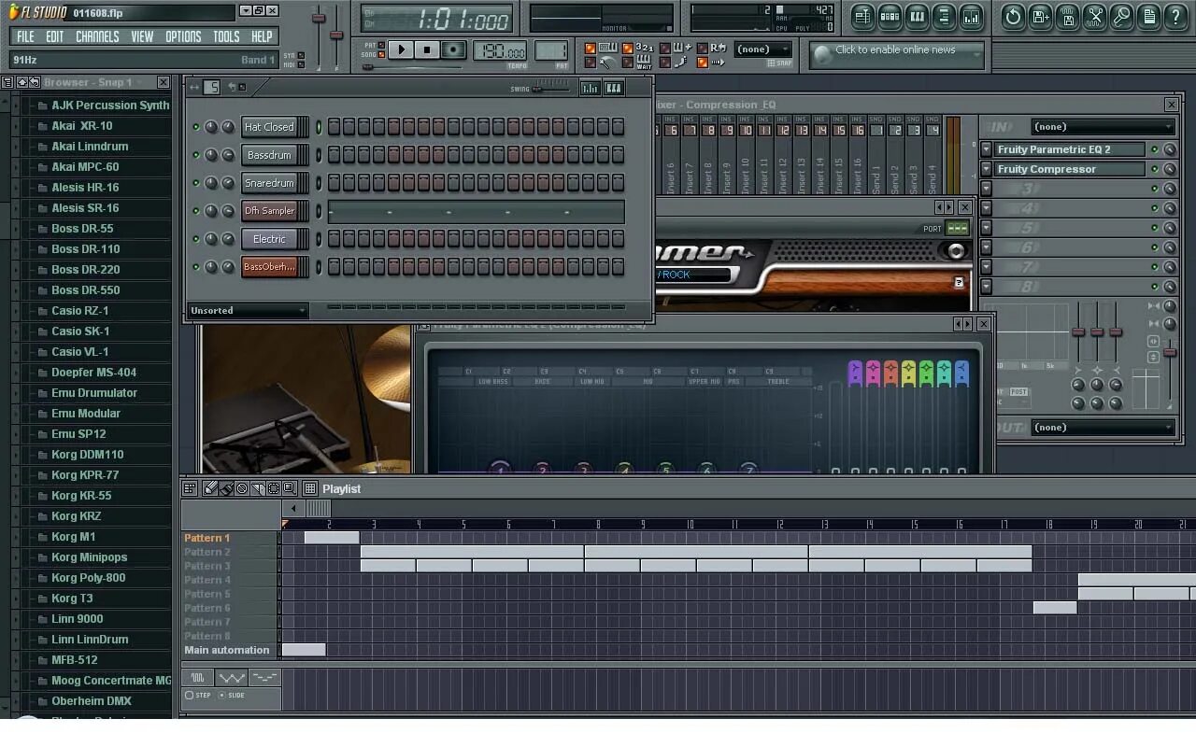The width and height of the screenshot is (1196, 747).
Task: Click the Dfh Sampler channel button
Action: pos(269,211)
